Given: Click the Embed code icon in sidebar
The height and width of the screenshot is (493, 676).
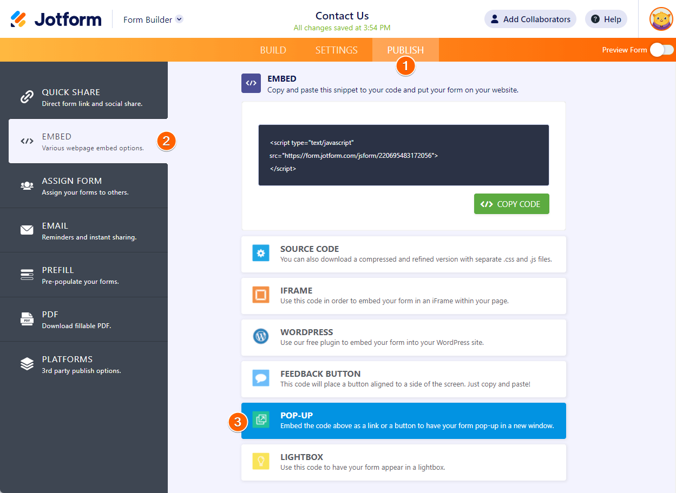Looking at the screenshot, I should tap(27, 141).
